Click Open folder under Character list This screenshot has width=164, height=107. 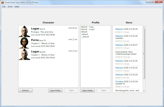coord(55,90)
